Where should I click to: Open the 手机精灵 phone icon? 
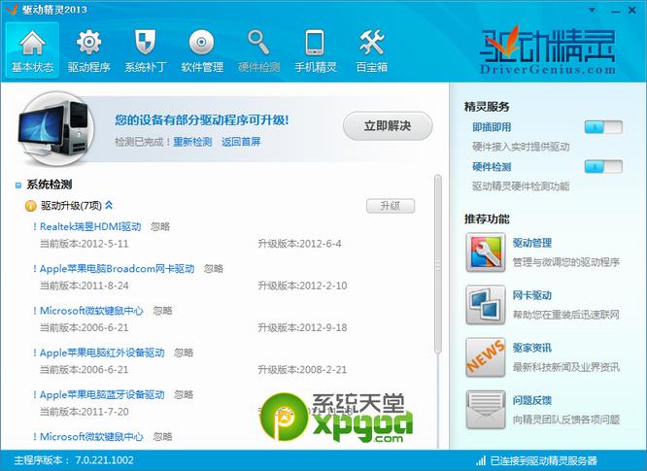click(315, 44)
